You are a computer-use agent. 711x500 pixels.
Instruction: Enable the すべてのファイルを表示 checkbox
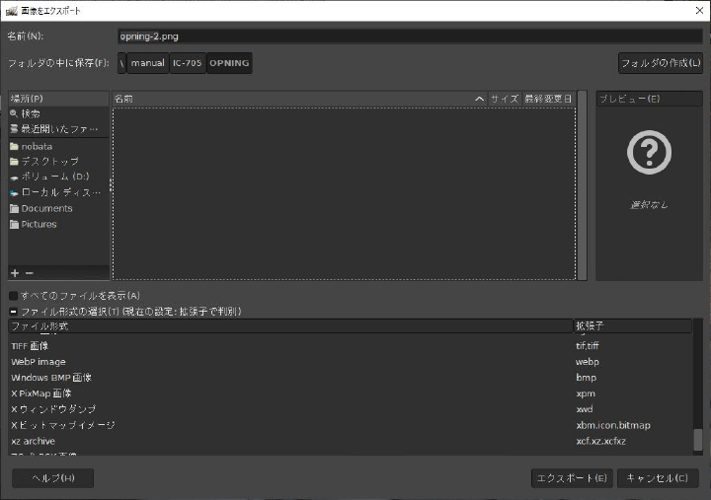(14, 296)
